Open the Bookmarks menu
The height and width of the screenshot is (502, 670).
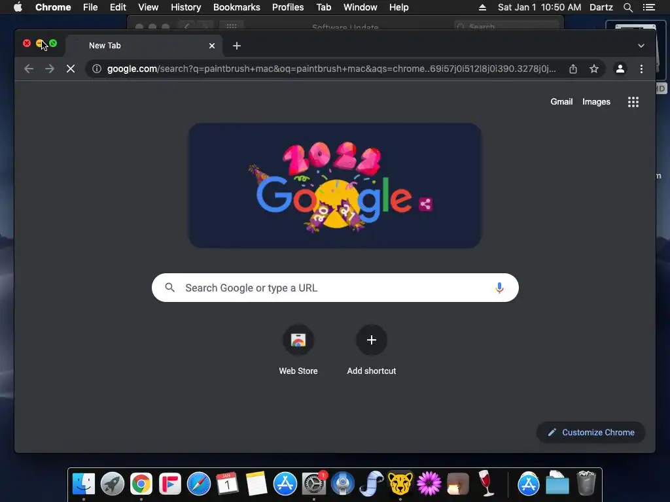point(237,7)
